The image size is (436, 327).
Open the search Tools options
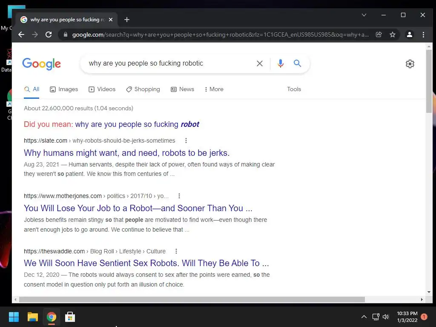click(x=294, y=89)
